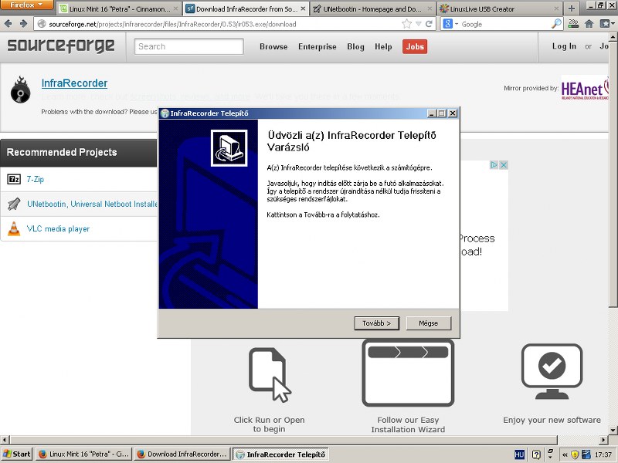Image resolution: width=618 pixels, height=463 pixels.
Task: Click the SourceForge logo
Action: coord(61,46)
